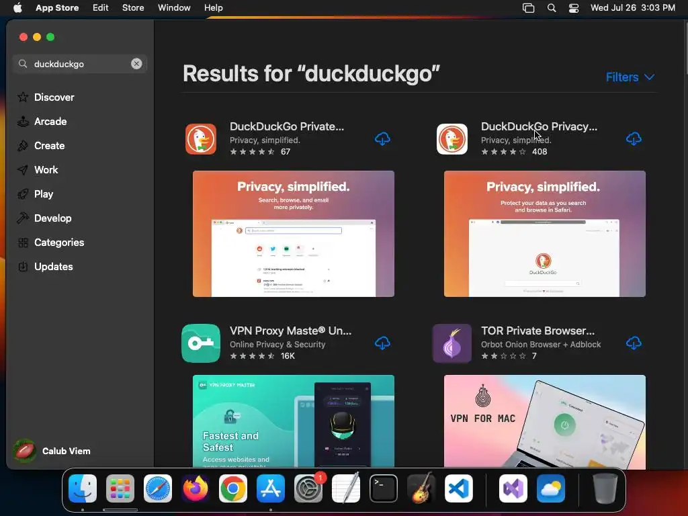
Task: Open Finder from the Dock
Action: pos(83,488)
